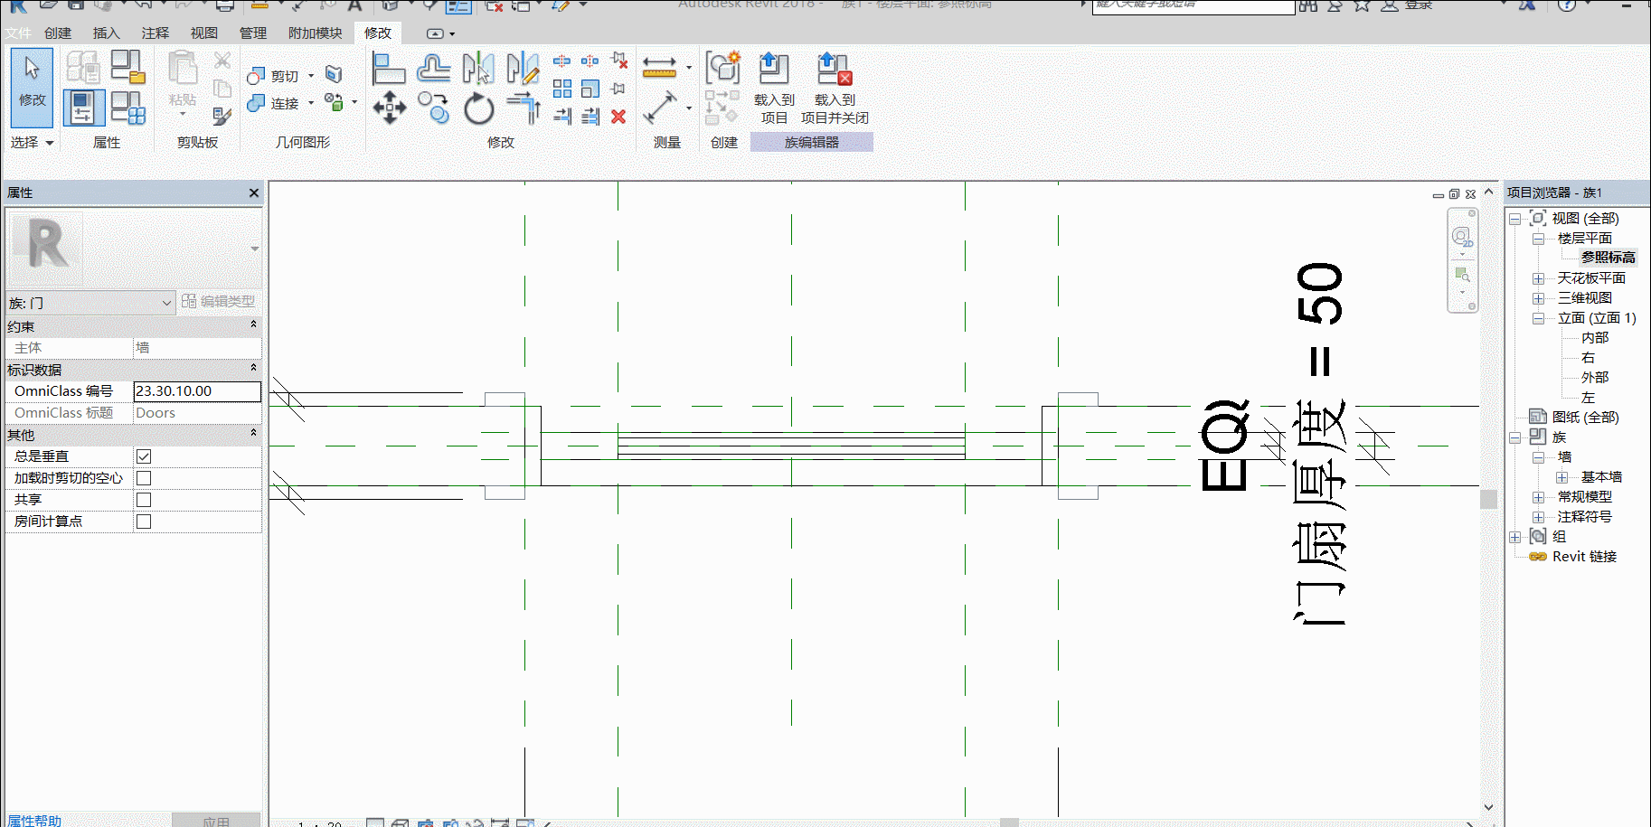Click the OmniClass 编号 input field
Image resolution: width=1651 pixels, height=827 pixels.
[x=197, y=391]
